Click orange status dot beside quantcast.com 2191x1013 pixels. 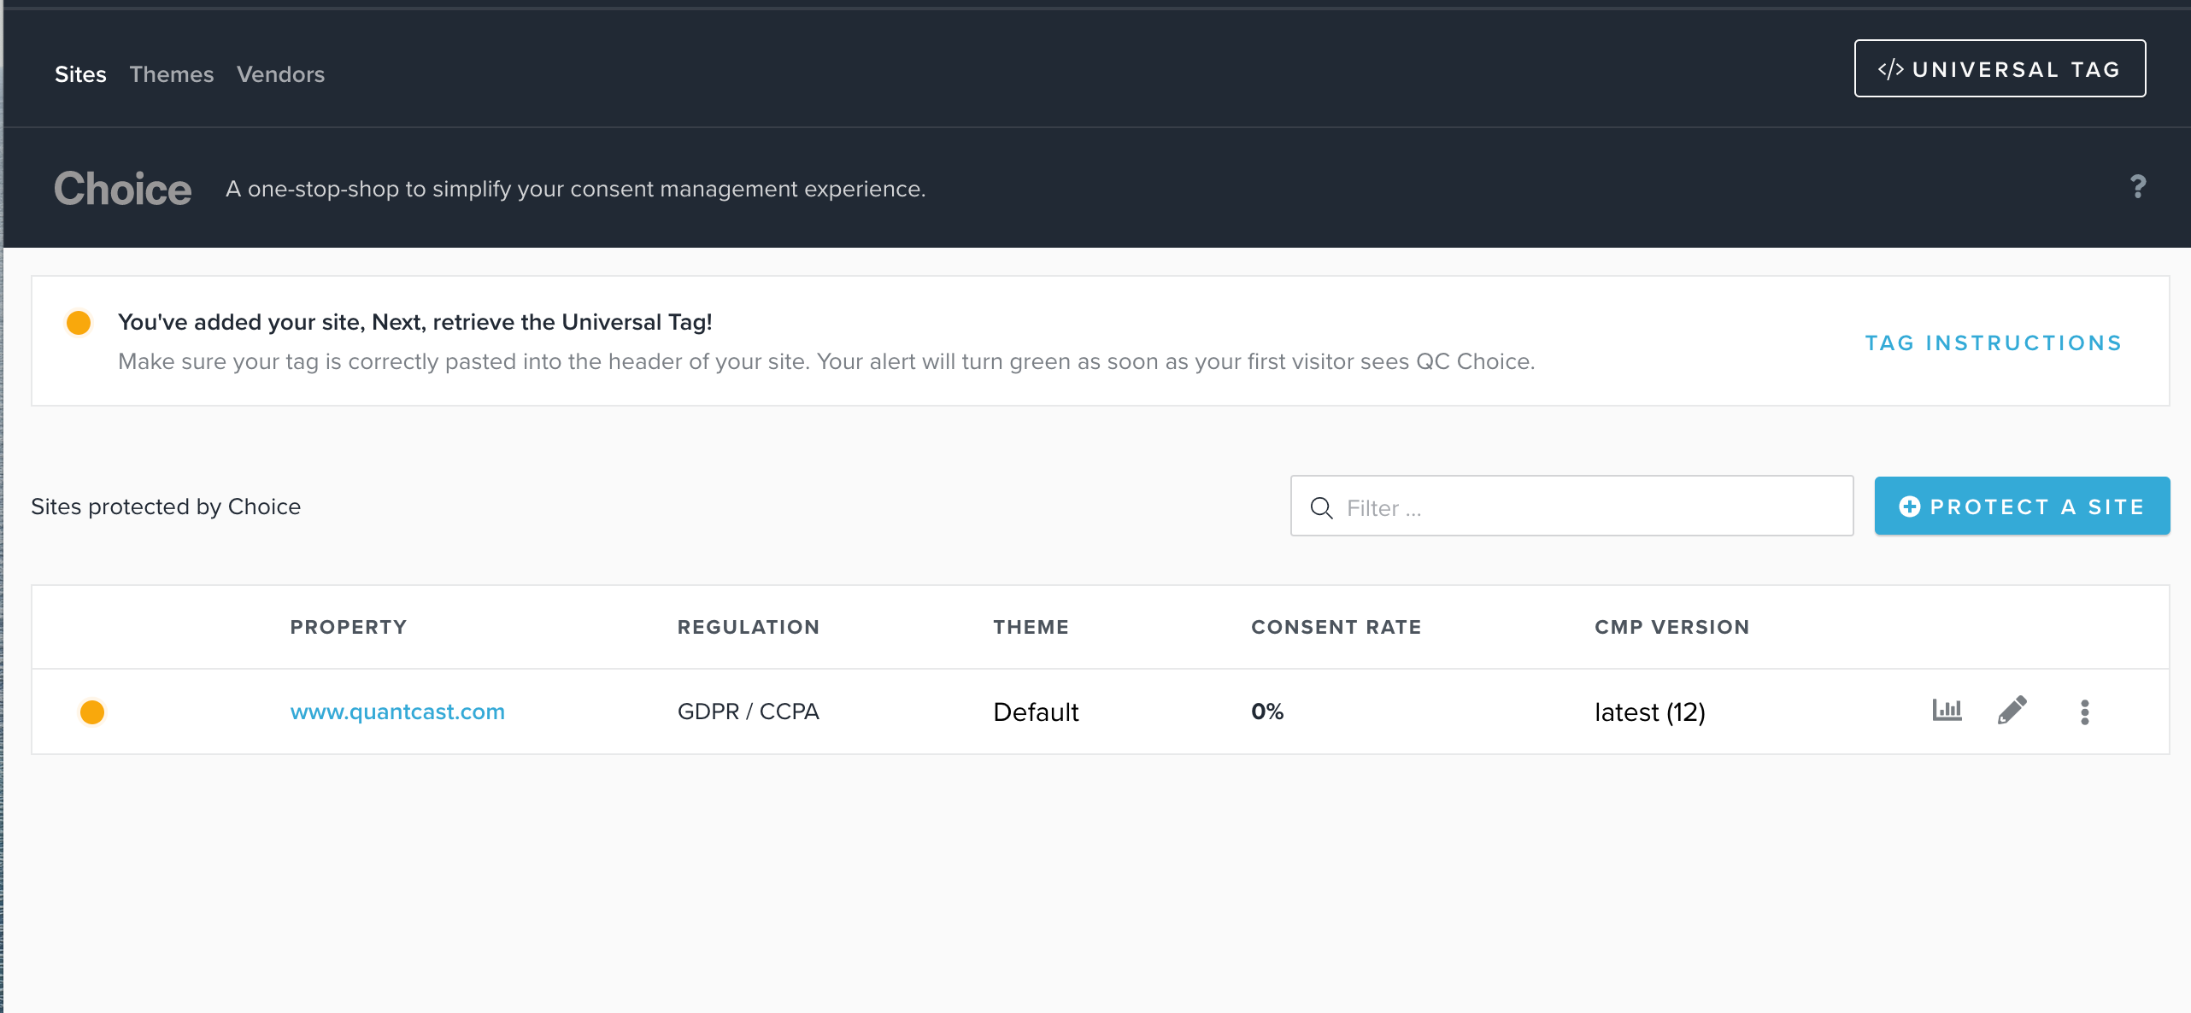pyautogui.click(x=92, y=711)
